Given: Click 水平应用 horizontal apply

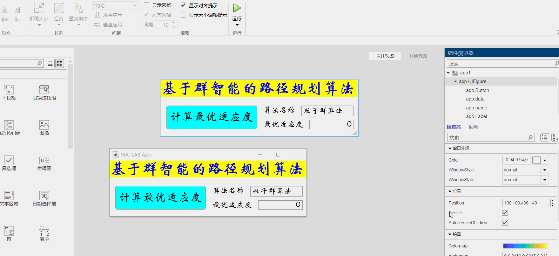Looking at the screenshot, I should [108, 15].
